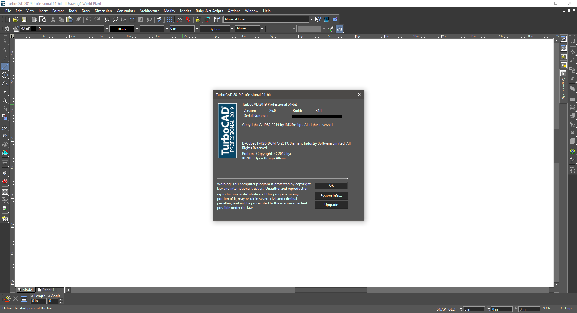Open the File menu
This screenshot has width=577, height=313.
[8, 11]
